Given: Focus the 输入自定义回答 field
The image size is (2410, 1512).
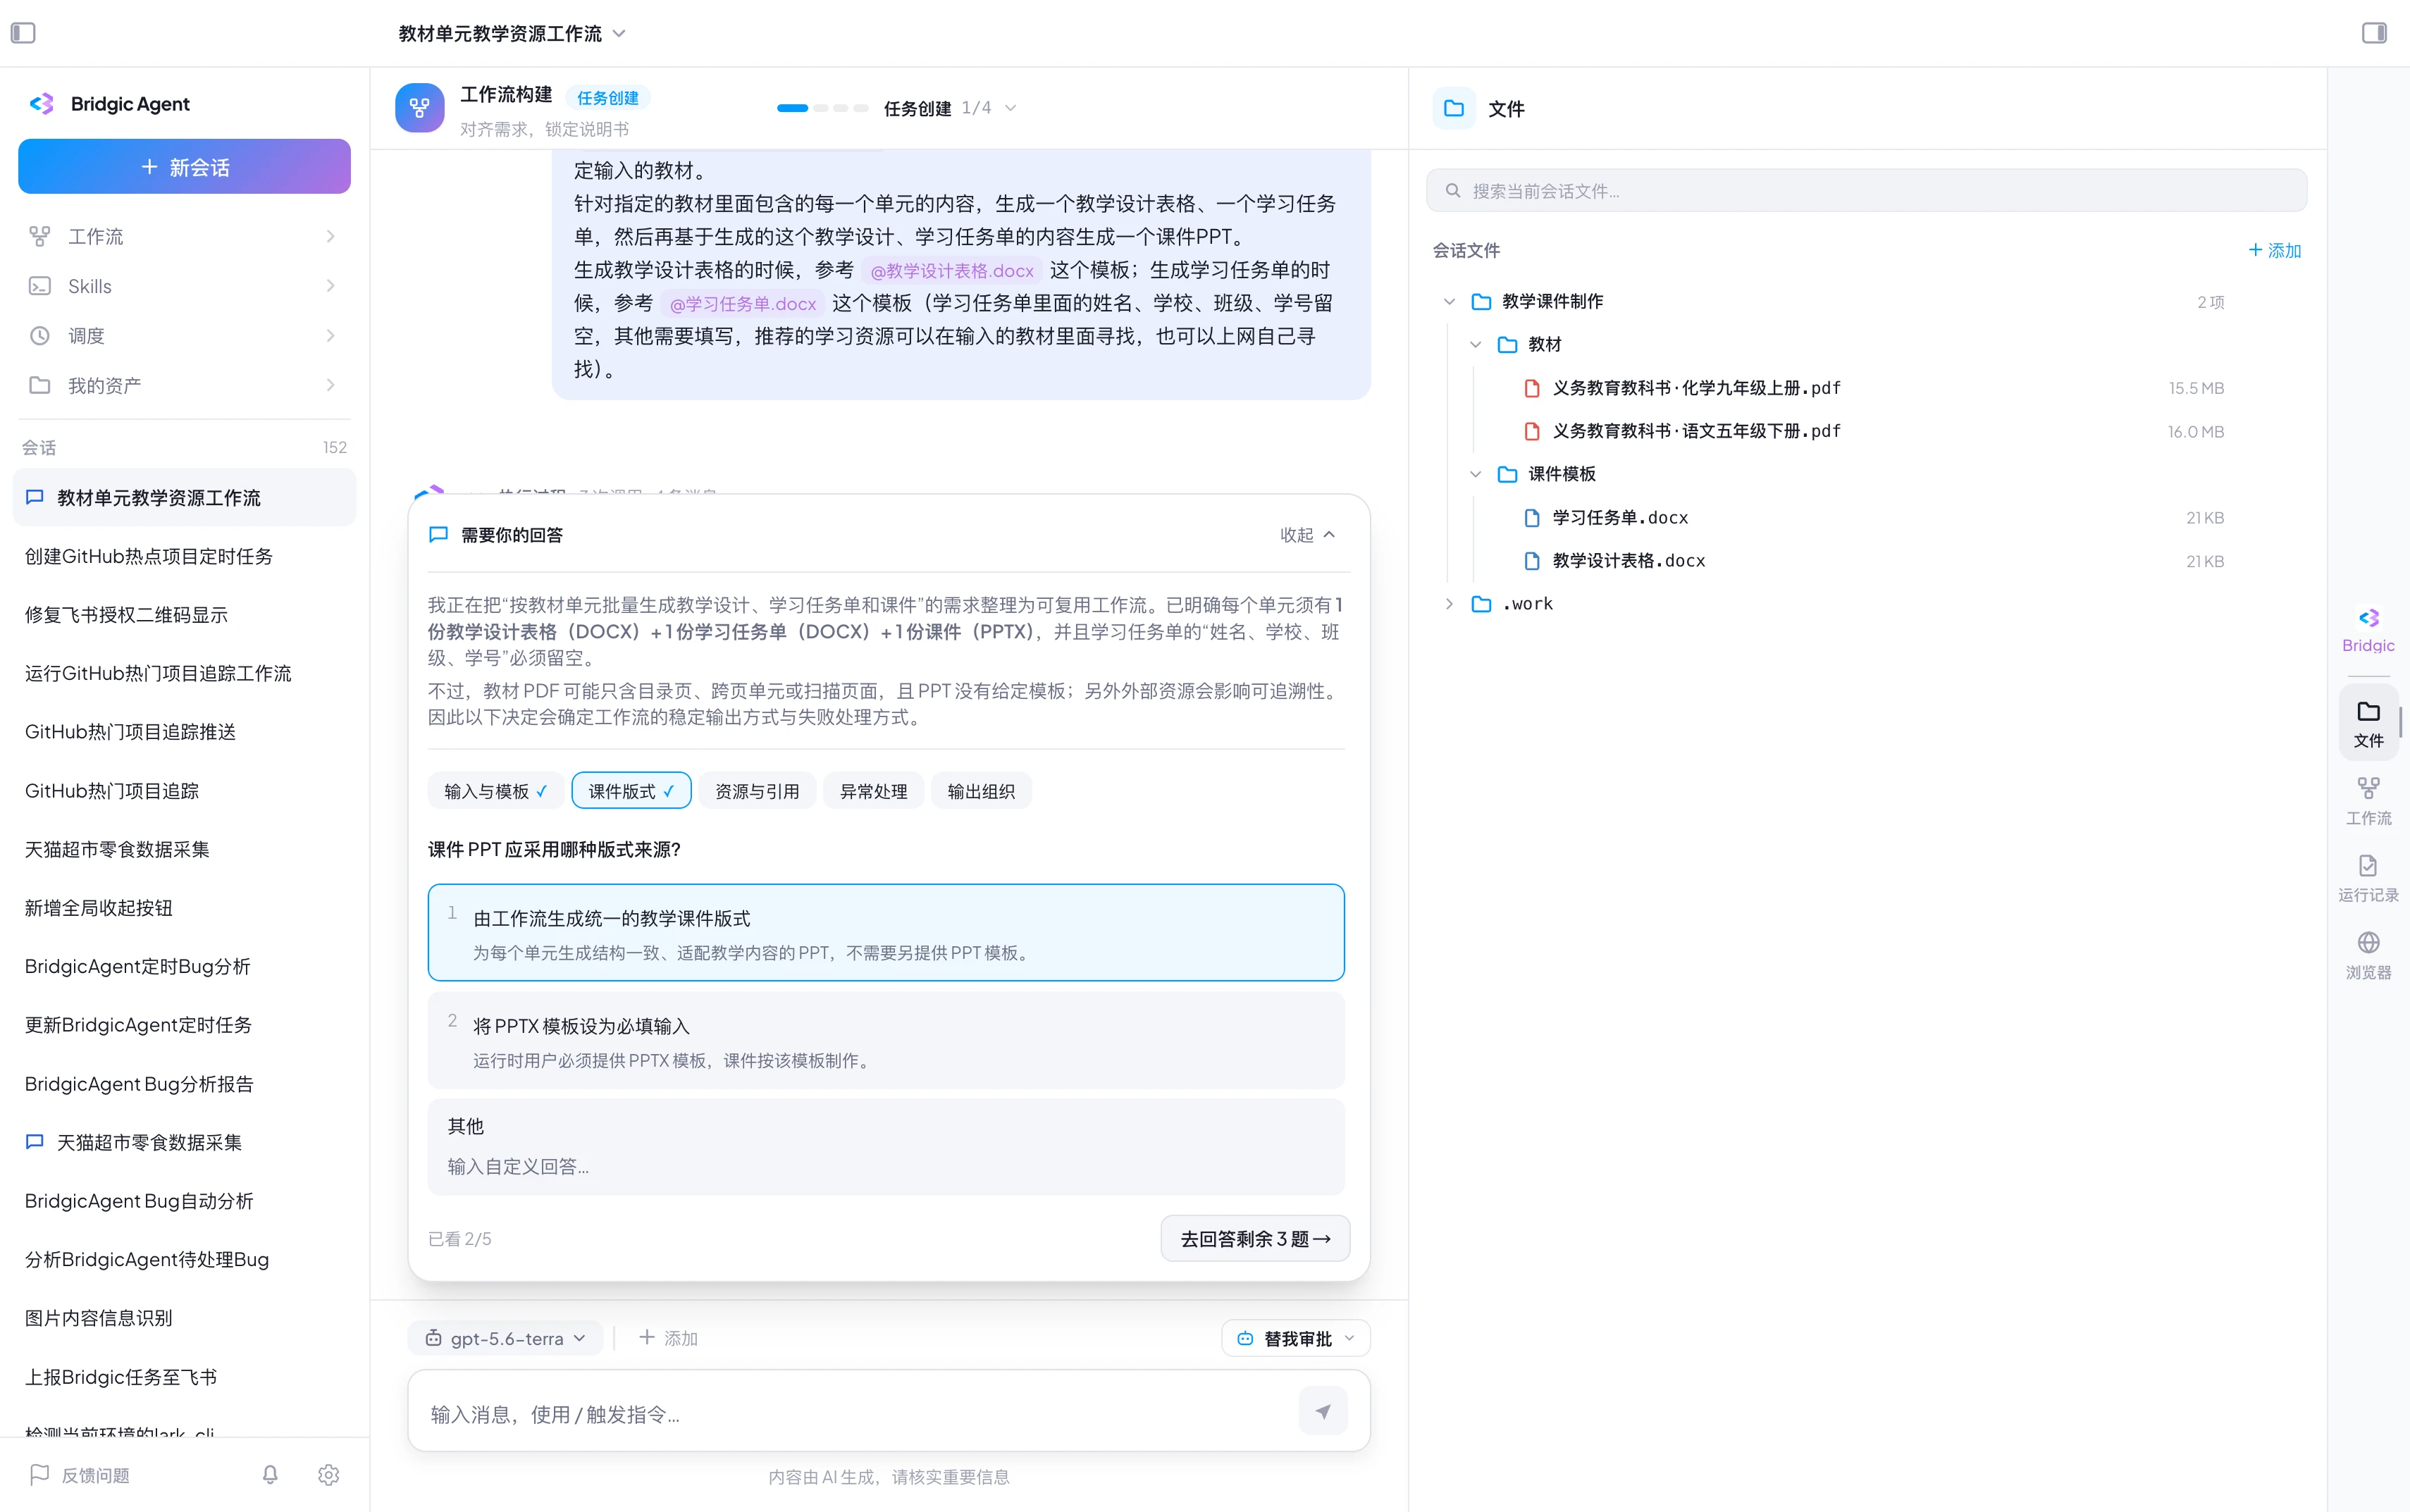Looking at the screenshot, I should coord(886,1166).
